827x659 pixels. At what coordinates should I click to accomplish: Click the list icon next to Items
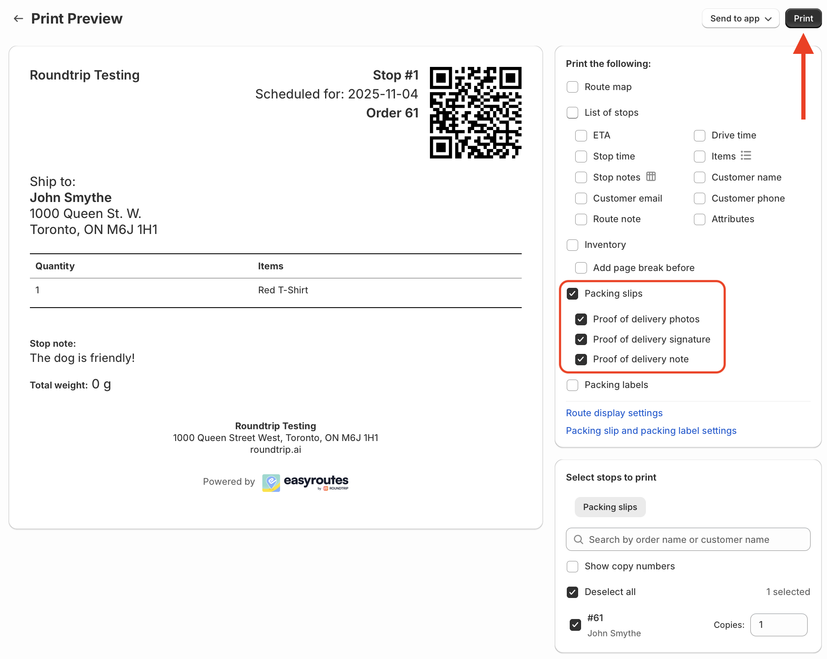click(x=746, y=156)
